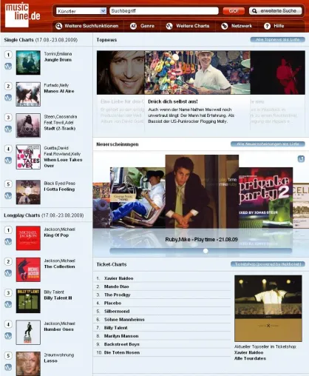The height and width of the screenshot is (376, 309).
Task: Open Jungle Drum album cover
Action: [28, 62]
